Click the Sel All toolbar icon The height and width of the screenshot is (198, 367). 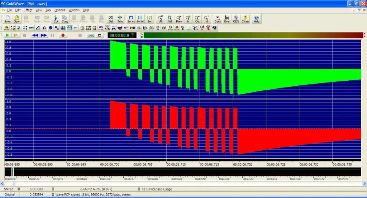coord(140,19)
